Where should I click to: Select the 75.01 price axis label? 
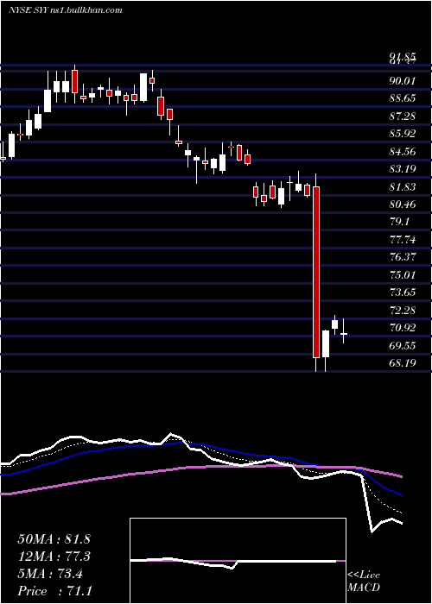pyautogui.click(x=403, y=275)
